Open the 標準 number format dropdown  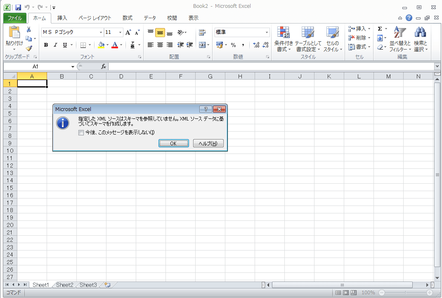267,33
